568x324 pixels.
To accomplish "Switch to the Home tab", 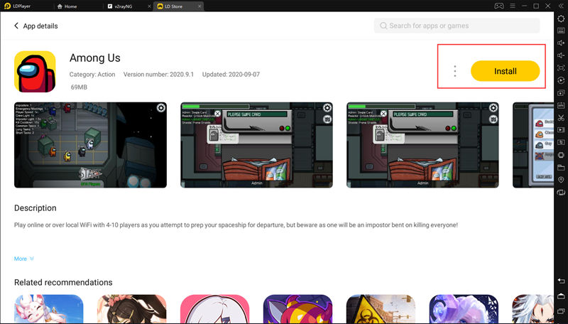I will tap(67, 6).
